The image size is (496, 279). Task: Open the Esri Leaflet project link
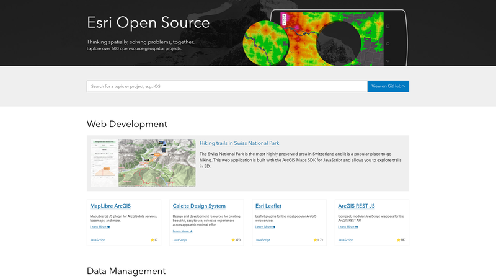point(268,206)
